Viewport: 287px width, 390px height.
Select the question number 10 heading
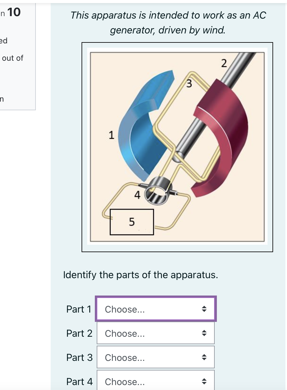tap(15, 12)
